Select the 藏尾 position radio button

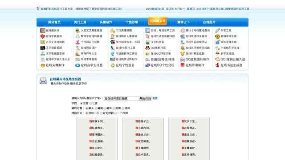pyautogui.click(x=96, y=108)
